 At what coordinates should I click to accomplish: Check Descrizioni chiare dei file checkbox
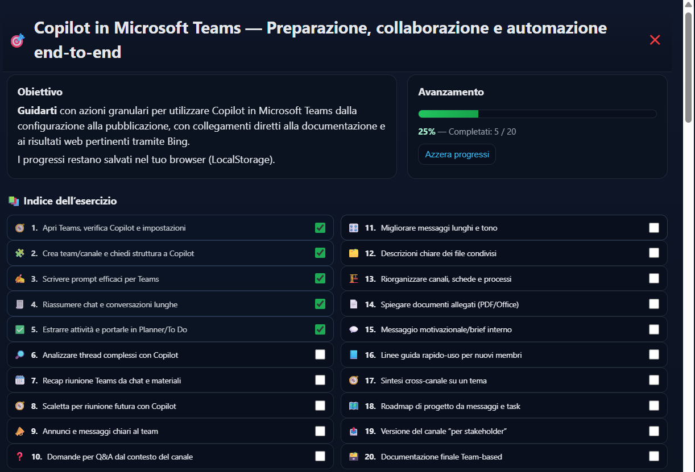click(654, 253)
